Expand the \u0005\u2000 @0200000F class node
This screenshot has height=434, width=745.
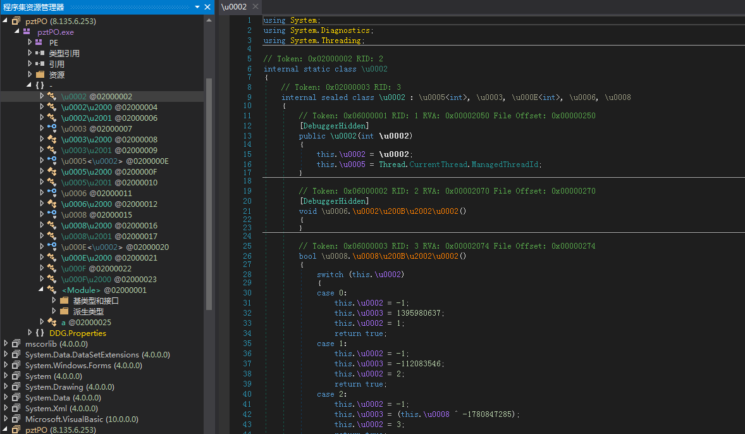pyautogui.click(x=42, y=171)
